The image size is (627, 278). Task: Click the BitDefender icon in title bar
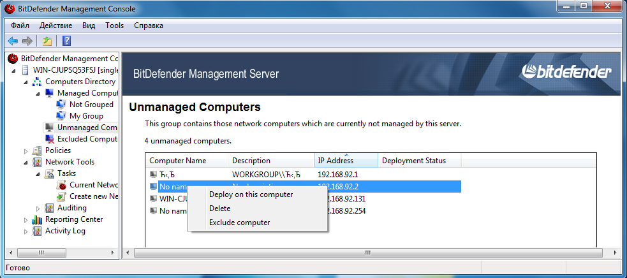[9, 8]
